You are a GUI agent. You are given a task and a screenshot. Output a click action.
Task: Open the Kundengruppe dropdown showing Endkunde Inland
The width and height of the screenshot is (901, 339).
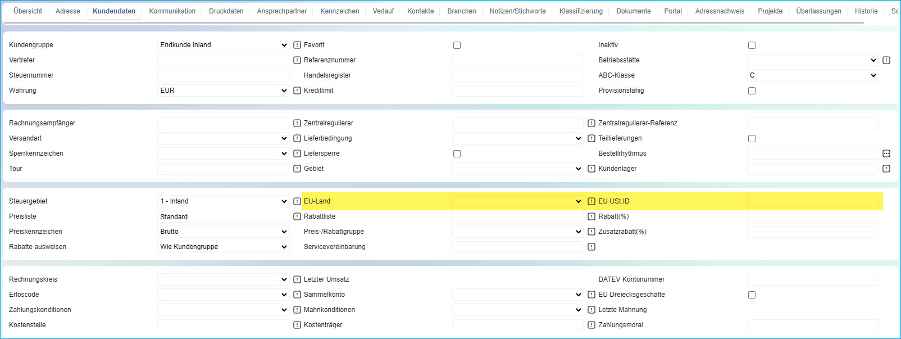223,45
